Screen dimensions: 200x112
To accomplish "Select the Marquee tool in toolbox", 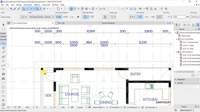I will 3,29.
